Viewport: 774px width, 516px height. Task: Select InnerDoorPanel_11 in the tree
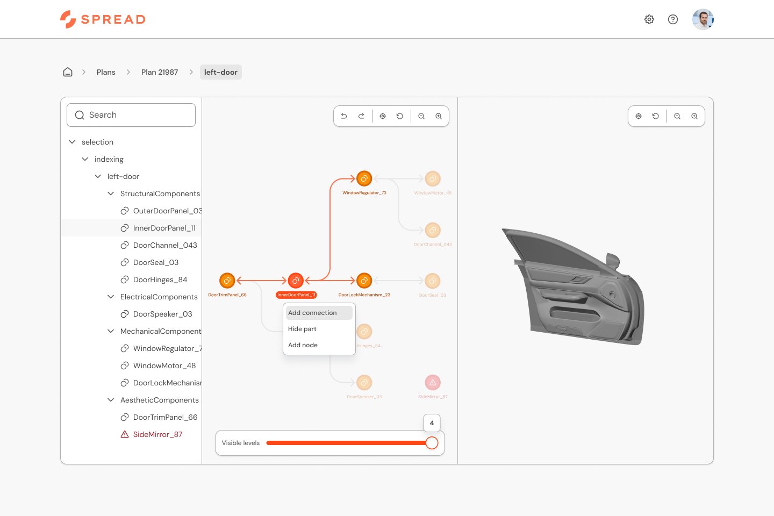pos(131,228)
